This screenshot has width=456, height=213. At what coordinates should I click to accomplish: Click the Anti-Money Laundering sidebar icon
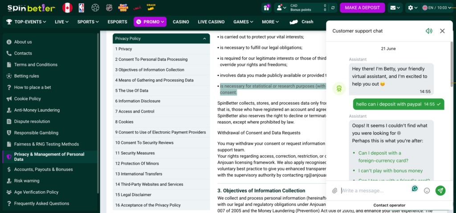pyautogui.click(x=9, y=110)
